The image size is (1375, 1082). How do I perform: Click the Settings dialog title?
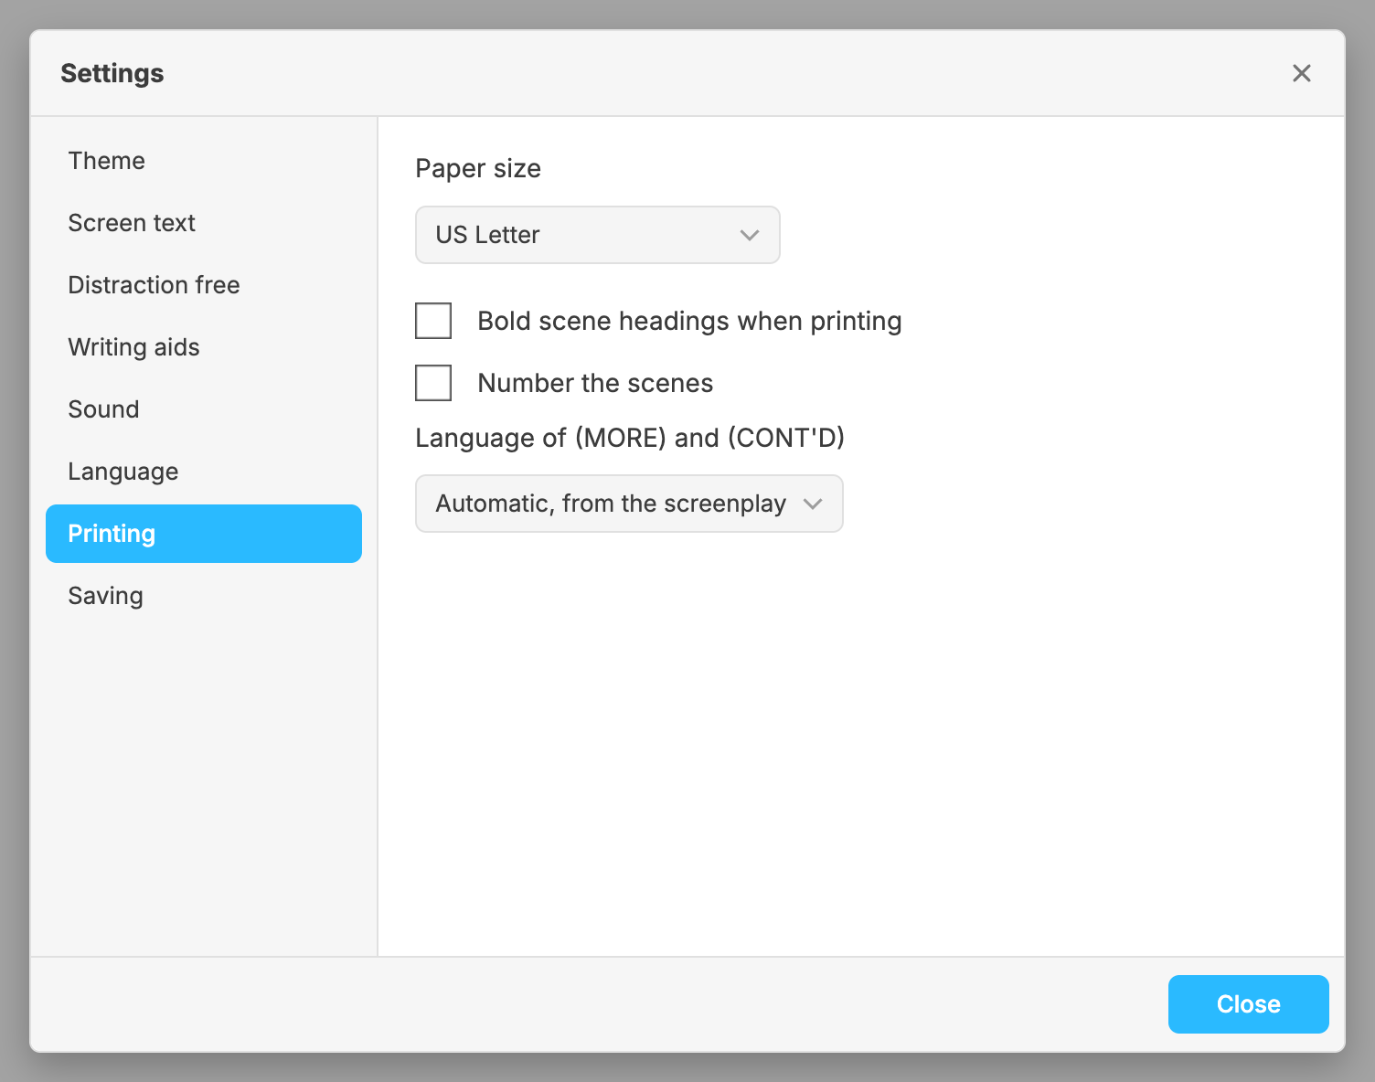coord(112,73)
